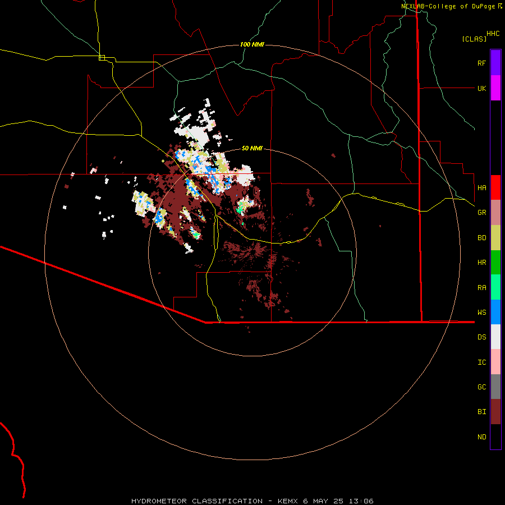Click the RF purple legend swatch
Viewport: 505px width, 505px height.
point(495,63)
